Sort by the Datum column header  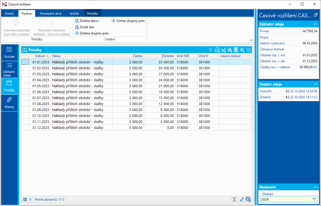[x=40, y=56]
